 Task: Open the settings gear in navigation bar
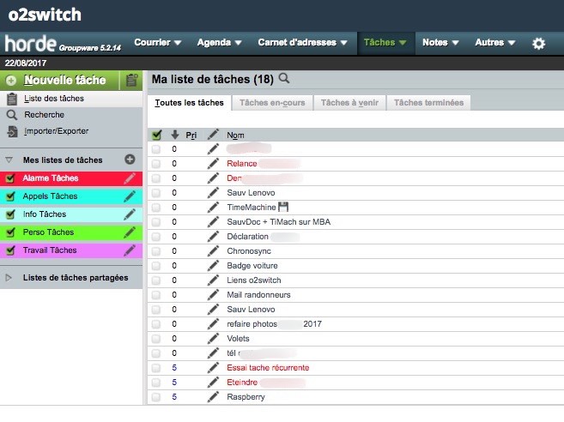[538, 43]
